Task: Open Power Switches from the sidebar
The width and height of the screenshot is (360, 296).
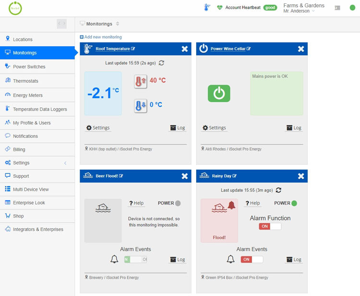Action: tap(29, 67)
